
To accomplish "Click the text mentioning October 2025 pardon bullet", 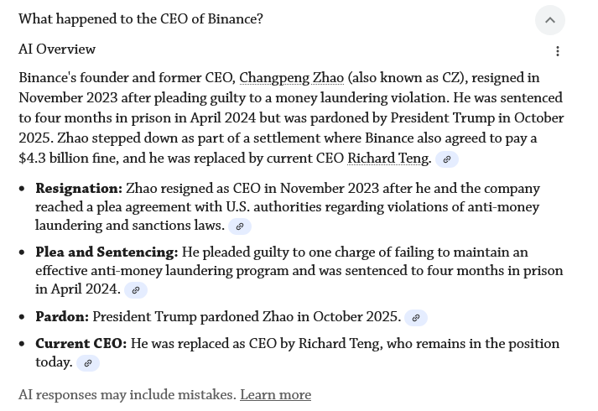I will coord(246,317).
